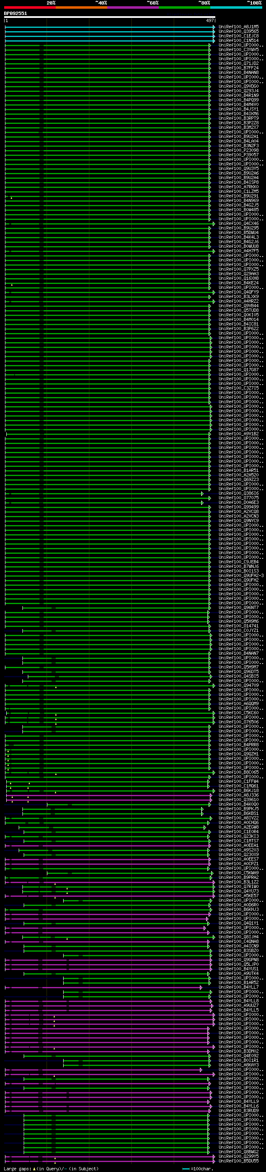Viewport: 266px width, 1172px height.
Task: Click label UniRef100_A7RKK0
Action: 239,187
